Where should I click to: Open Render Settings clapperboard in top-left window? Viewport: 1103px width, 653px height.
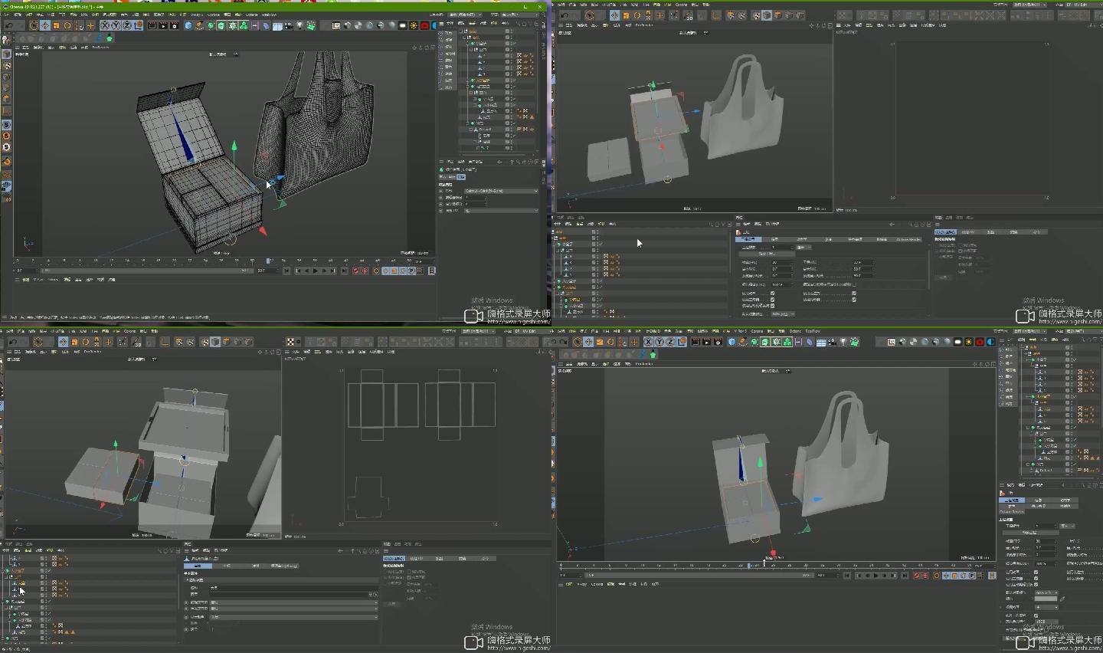click(x=174, y=25)
